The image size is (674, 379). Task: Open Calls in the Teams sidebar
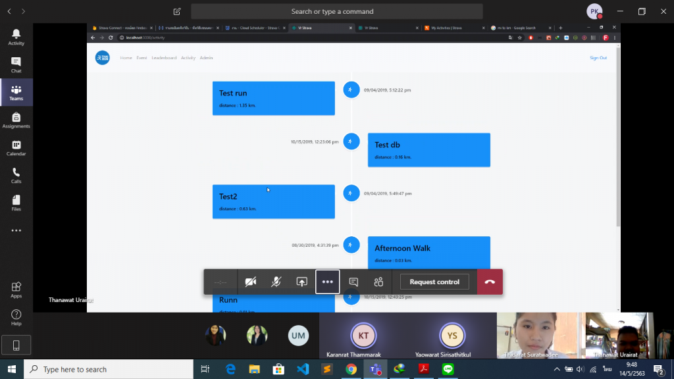click(x=16, y=175)
